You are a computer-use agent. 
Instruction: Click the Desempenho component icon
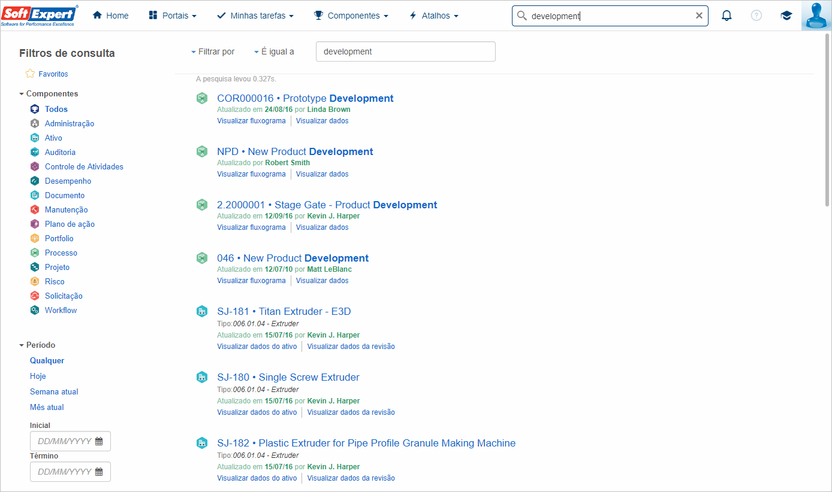34,181
